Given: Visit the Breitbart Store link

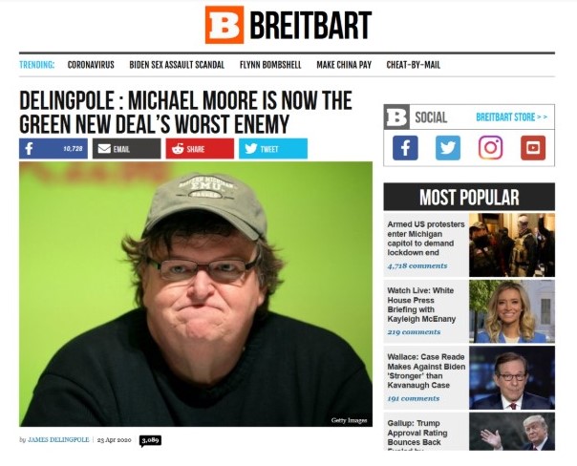Looking at the screenshot, I should click(x=511, y=117).
